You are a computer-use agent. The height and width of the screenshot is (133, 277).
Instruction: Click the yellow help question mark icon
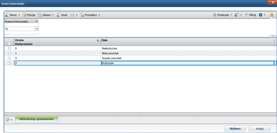(x=272, y=15)
